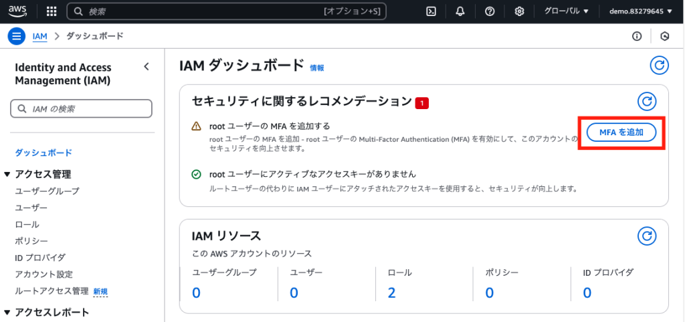This screenshot has height=322, width=685.
Task: Refresh the security recommendations panel
Action: click(647, 102)
